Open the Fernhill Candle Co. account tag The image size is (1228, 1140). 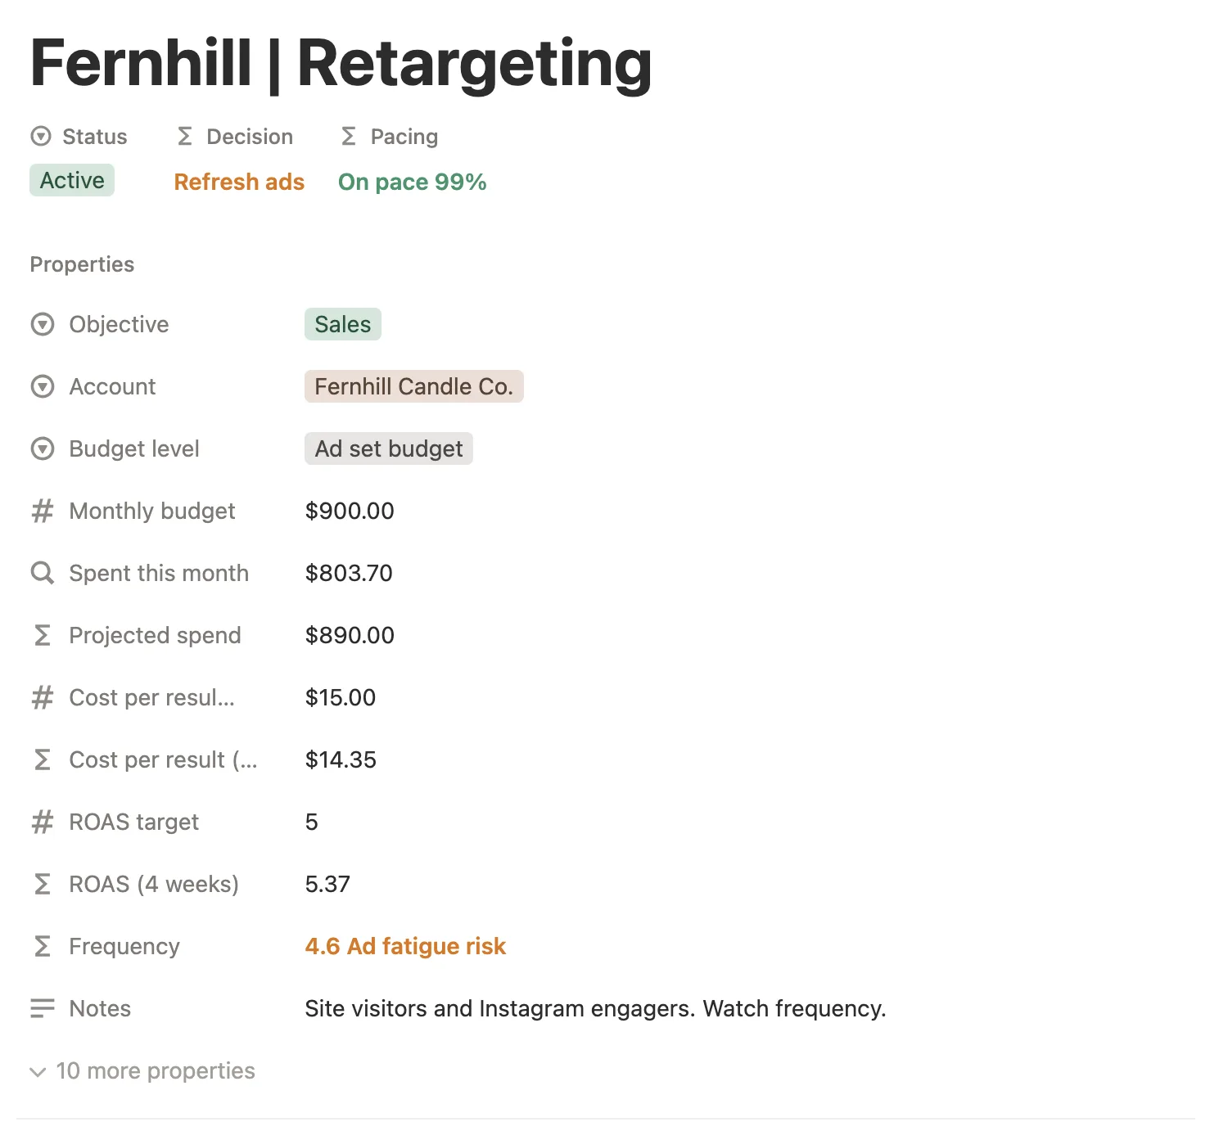[414, 387]
